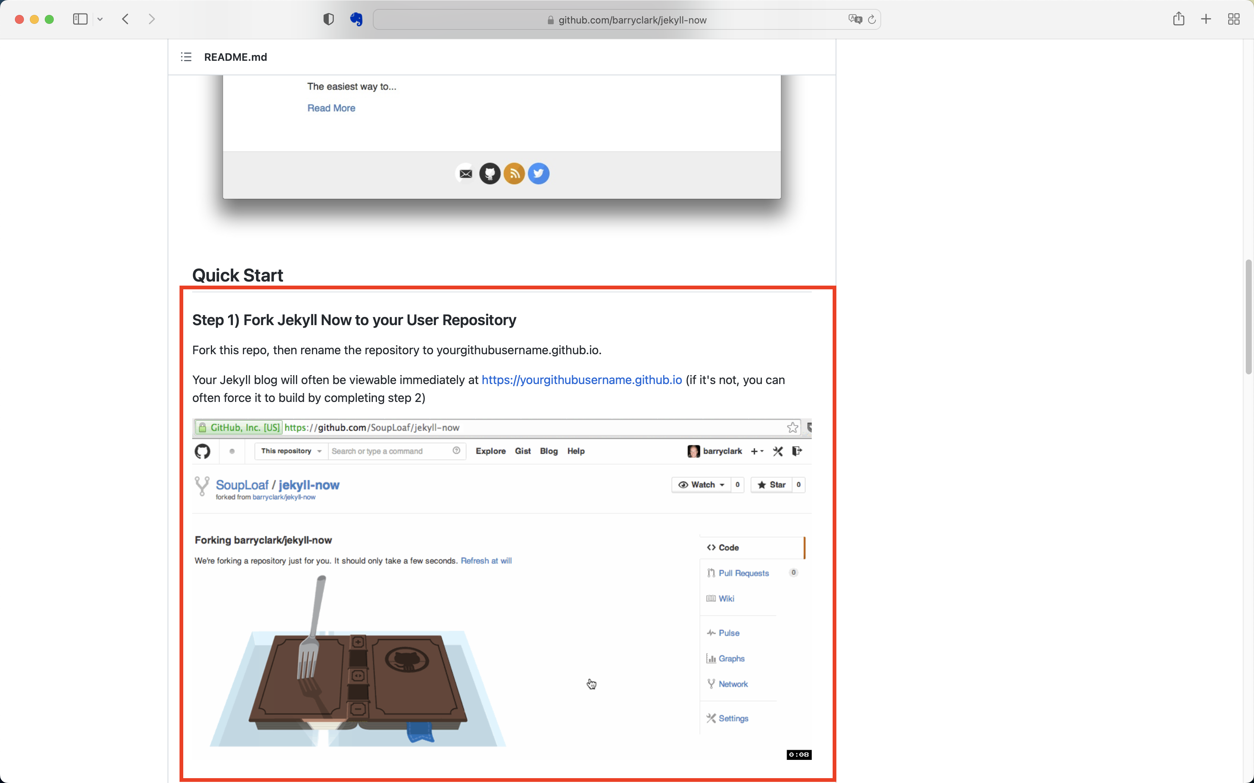The height and width of the screenshot is (783, 1254).
Task: Click the page vertical scrollbar thumb
Action: 1248,317
